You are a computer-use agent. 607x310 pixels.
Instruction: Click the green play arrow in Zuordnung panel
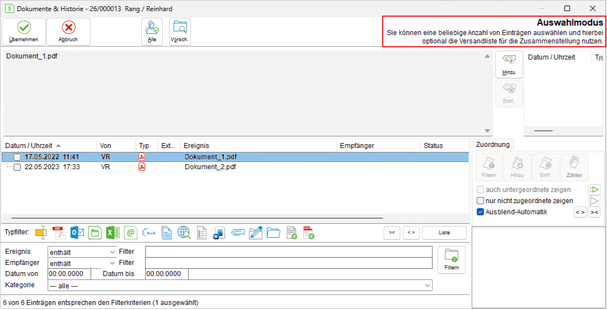coord(594,190)
